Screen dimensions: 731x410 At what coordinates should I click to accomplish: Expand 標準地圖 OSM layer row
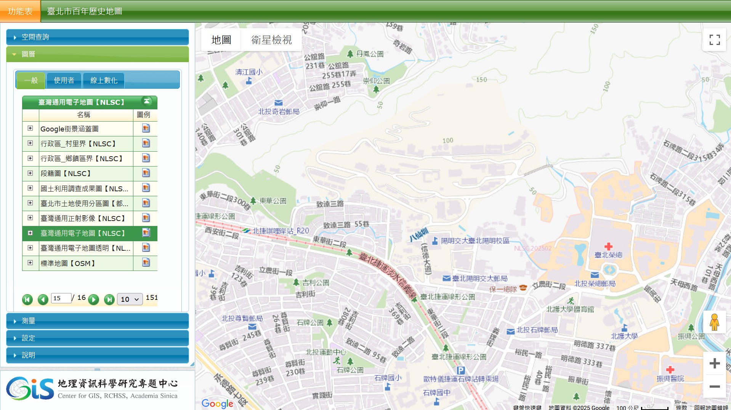[x=30, y=263]
